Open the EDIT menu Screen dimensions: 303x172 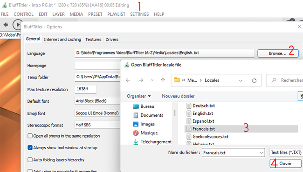pyautogui.click(x=43, y=14)
